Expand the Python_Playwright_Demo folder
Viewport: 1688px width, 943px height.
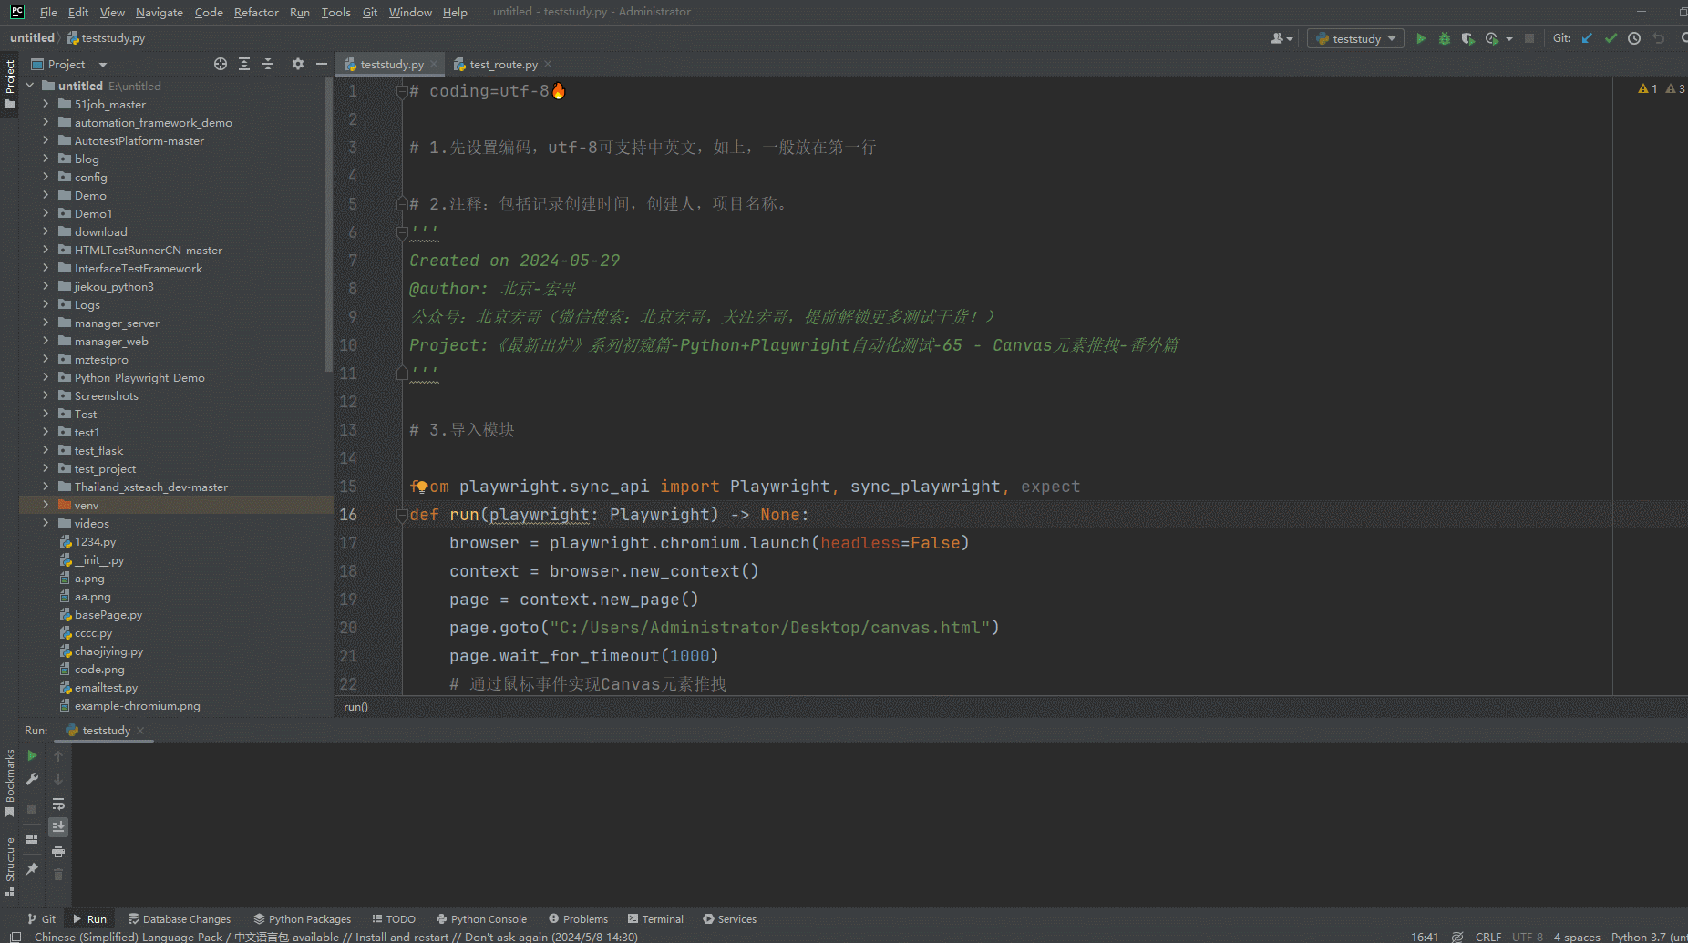[x=46, y=377]
